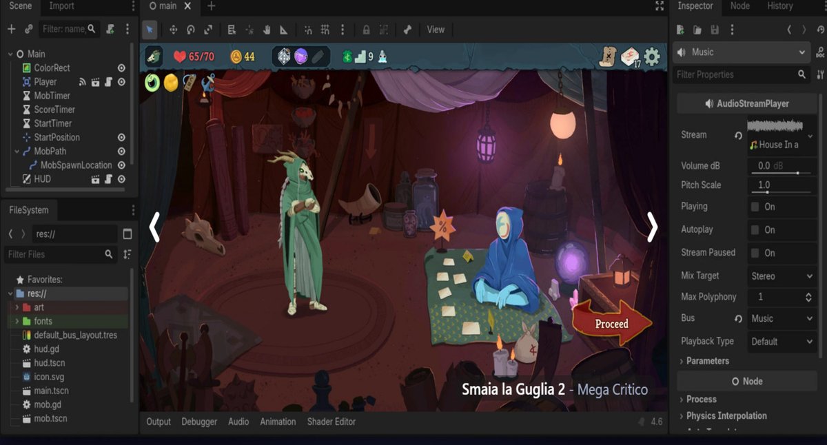Toggle visibility of StartPosition node
The width and height of the screenshot is (827, 445).
(121, 138)
